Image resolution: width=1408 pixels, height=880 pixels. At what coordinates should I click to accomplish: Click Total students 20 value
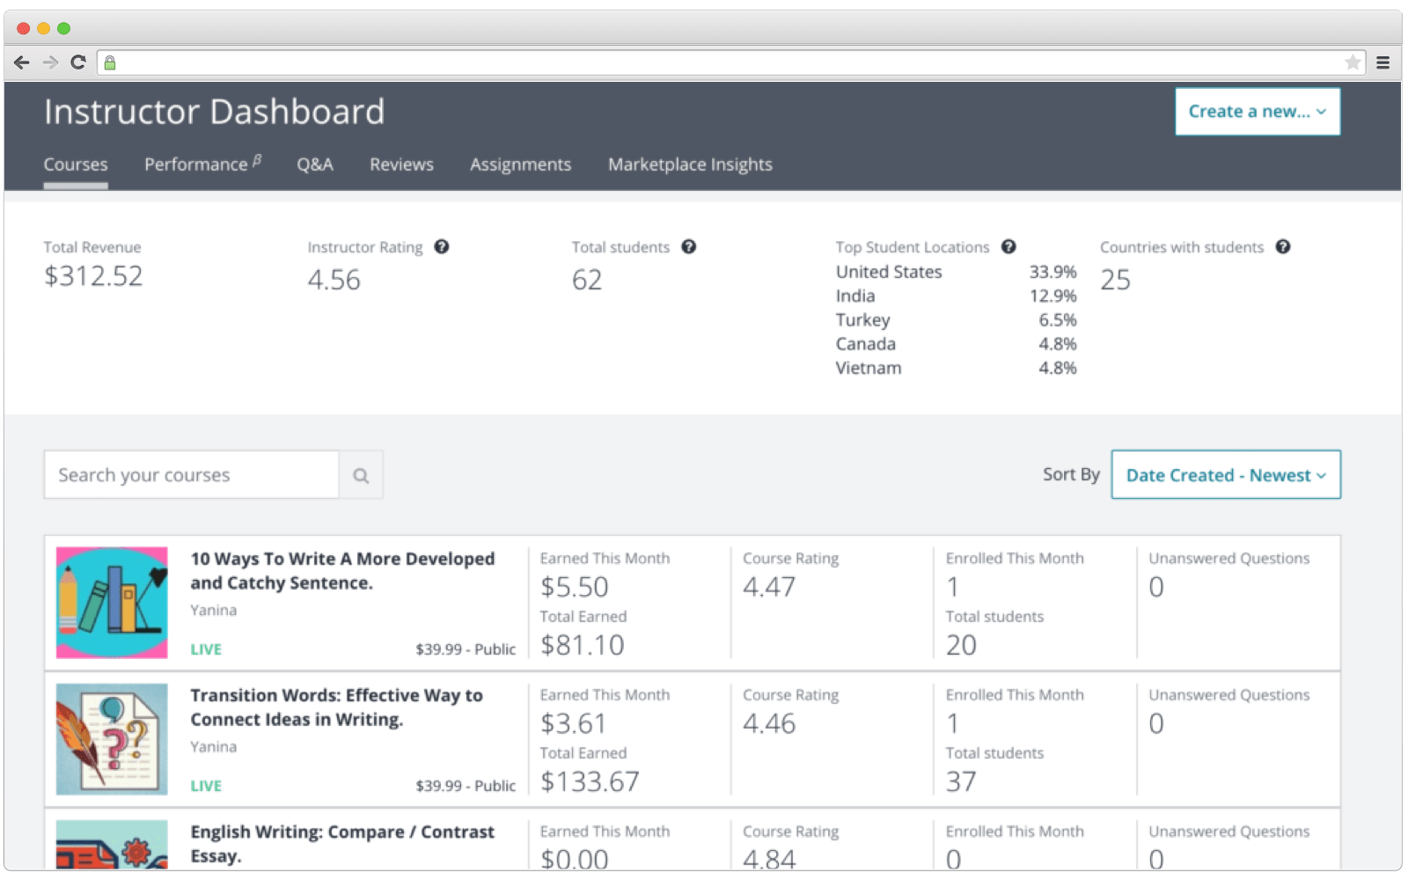click(x=961, y=645)
